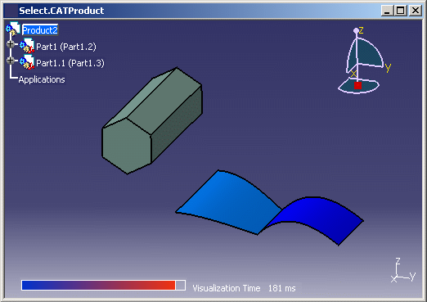
Task: Click the window title bar system icon
Action: [11, 11]
